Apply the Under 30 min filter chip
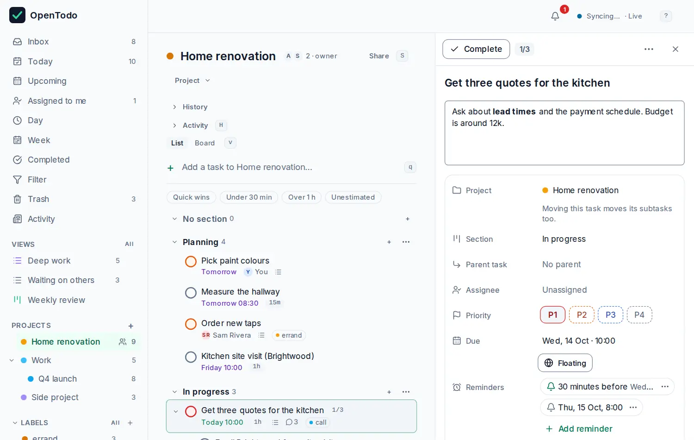 click(x=249, y=197)
